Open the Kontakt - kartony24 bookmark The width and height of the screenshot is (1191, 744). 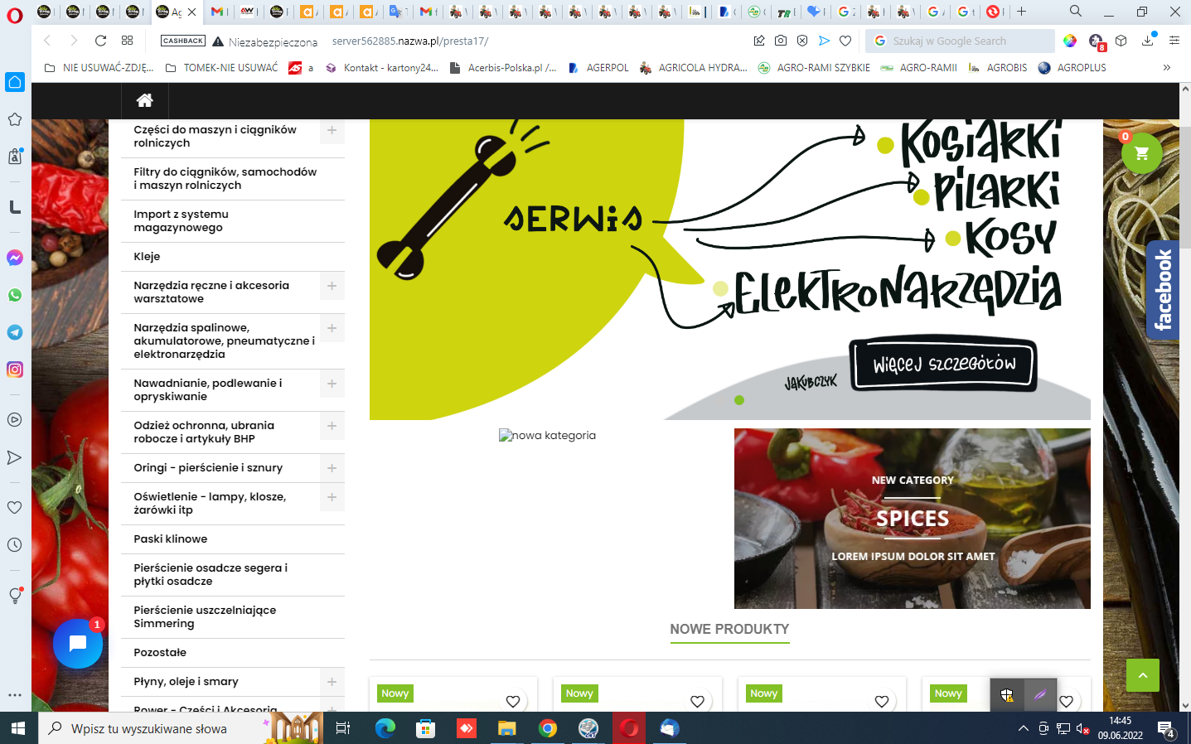(x=381, y=68)
